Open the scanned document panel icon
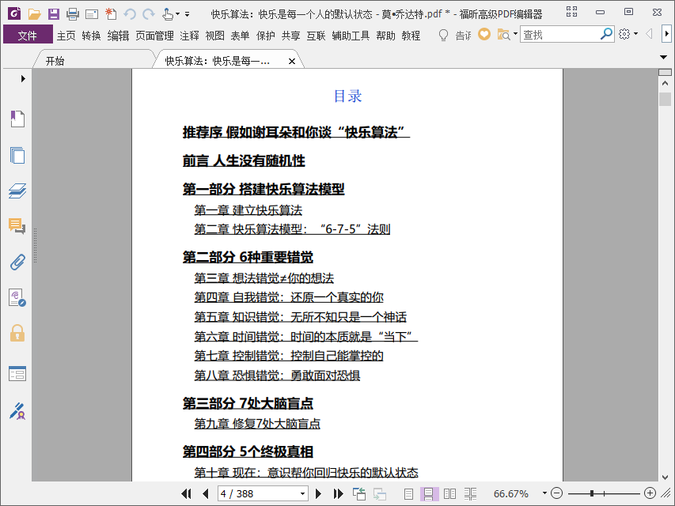The image size is (675, 506). [17, 297]
